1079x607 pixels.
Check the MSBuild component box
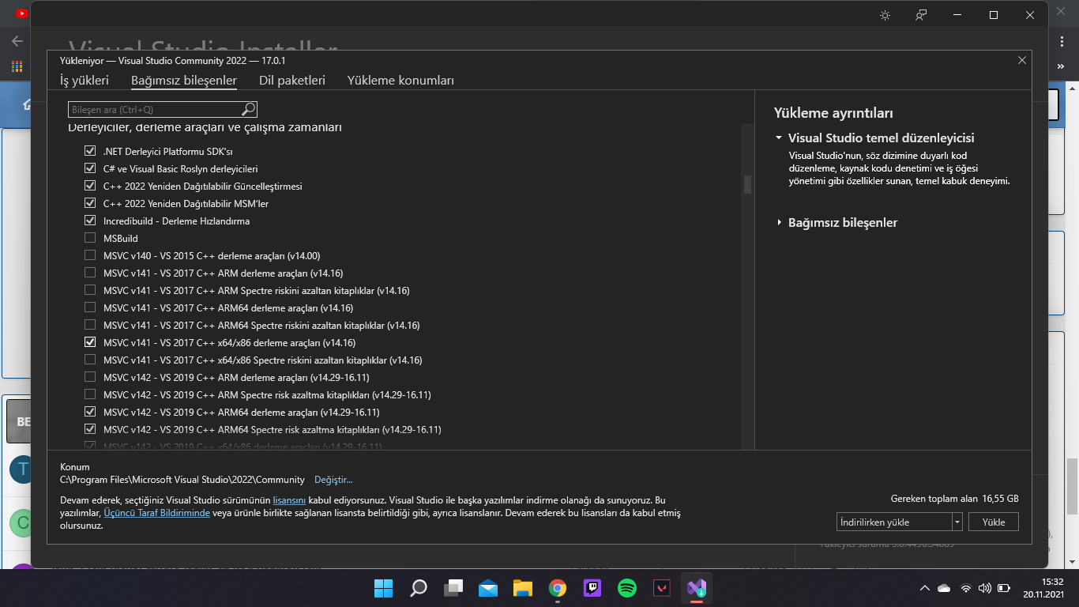[89, 238]
